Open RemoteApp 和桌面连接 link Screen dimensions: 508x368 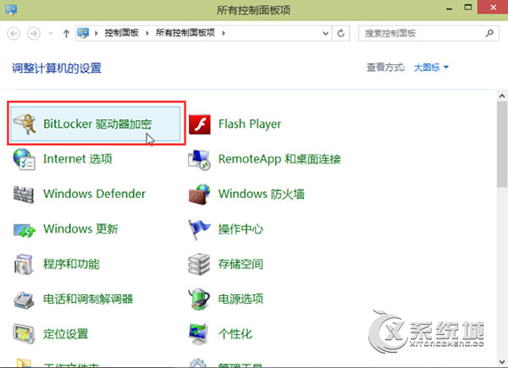click(279, 159)
